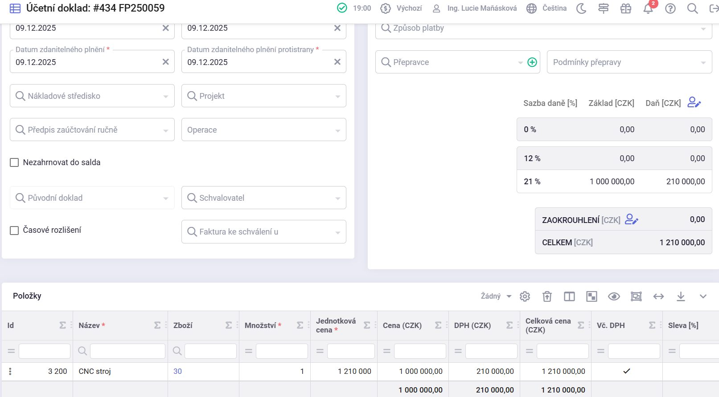The height and width of the screenshot is (397, 719).
Task: Toggle dark mode moon icon
Action: click(581, 8)
